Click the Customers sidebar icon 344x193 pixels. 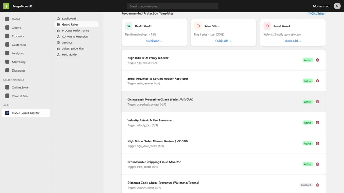(7, 45)
